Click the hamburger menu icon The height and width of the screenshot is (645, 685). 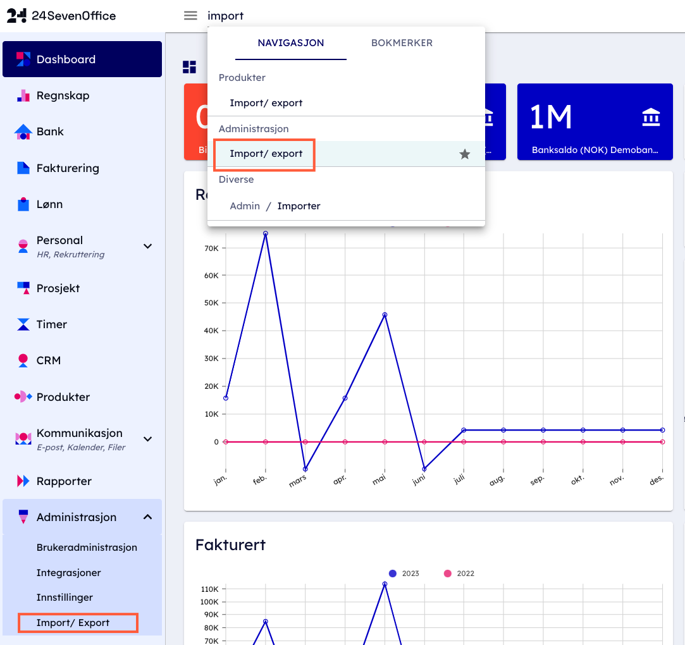click(x=190, y=16)
